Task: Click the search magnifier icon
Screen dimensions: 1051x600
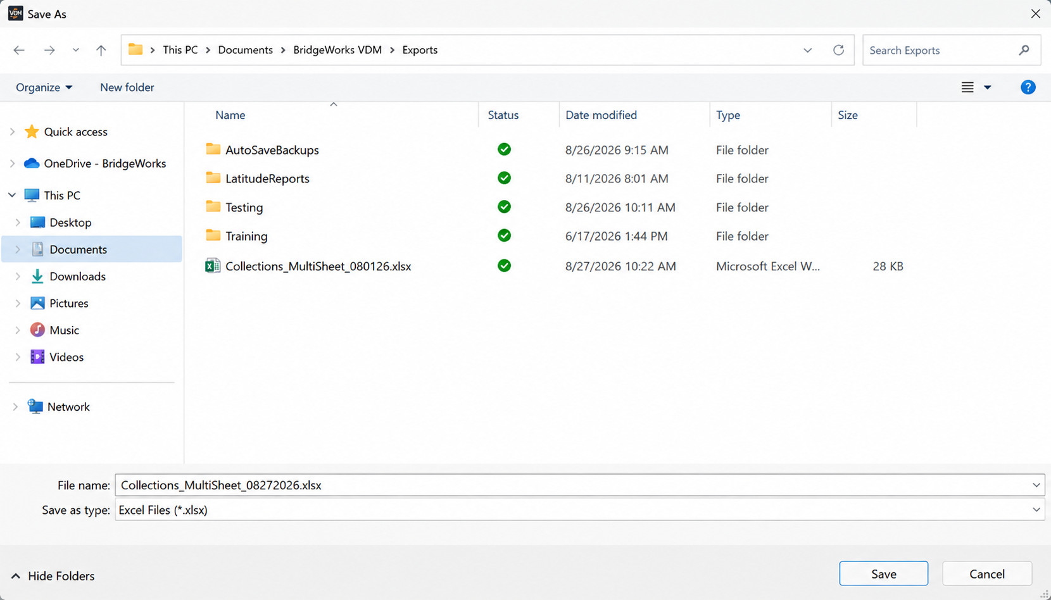Action: (x=1024, y=50)
